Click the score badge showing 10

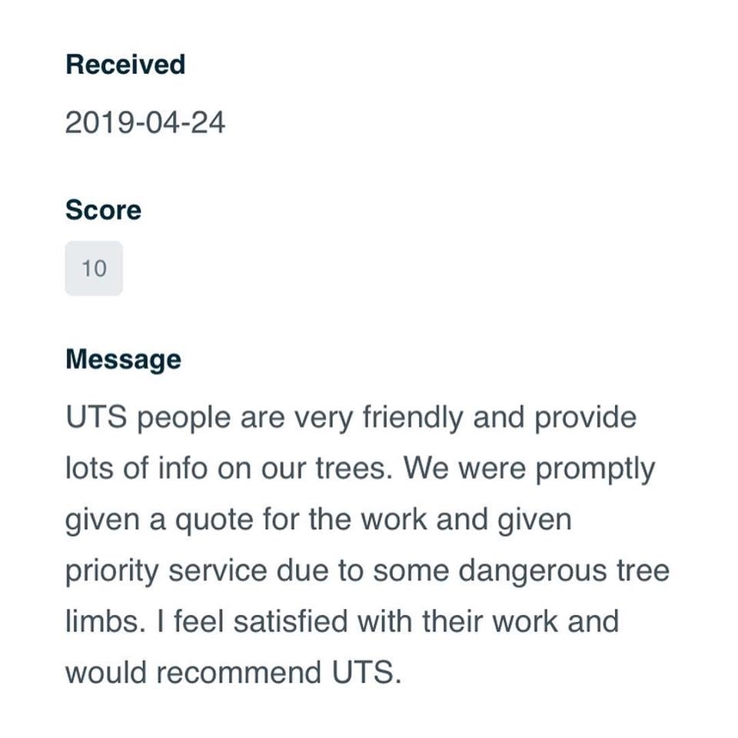94,268
